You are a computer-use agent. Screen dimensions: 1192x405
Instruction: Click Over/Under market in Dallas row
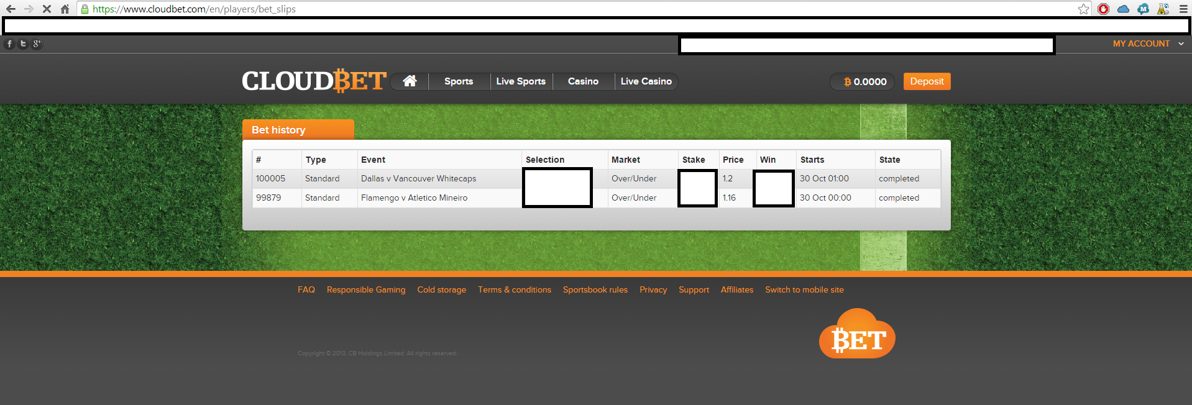coord(634,178)
